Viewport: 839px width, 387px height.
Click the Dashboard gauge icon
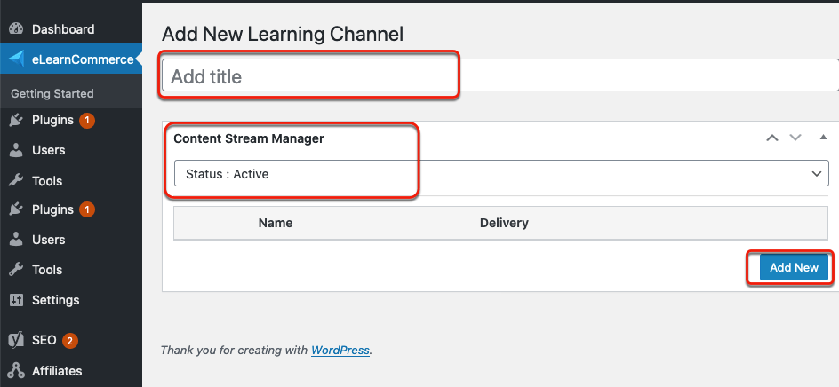(x=17, y=29)
